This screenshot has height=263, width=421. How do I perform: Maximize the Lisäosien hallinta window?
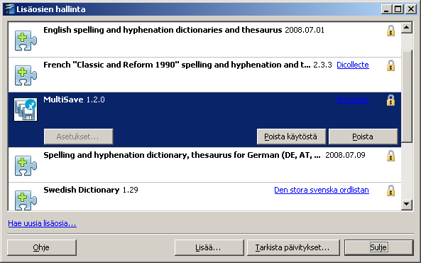[398, 9]
